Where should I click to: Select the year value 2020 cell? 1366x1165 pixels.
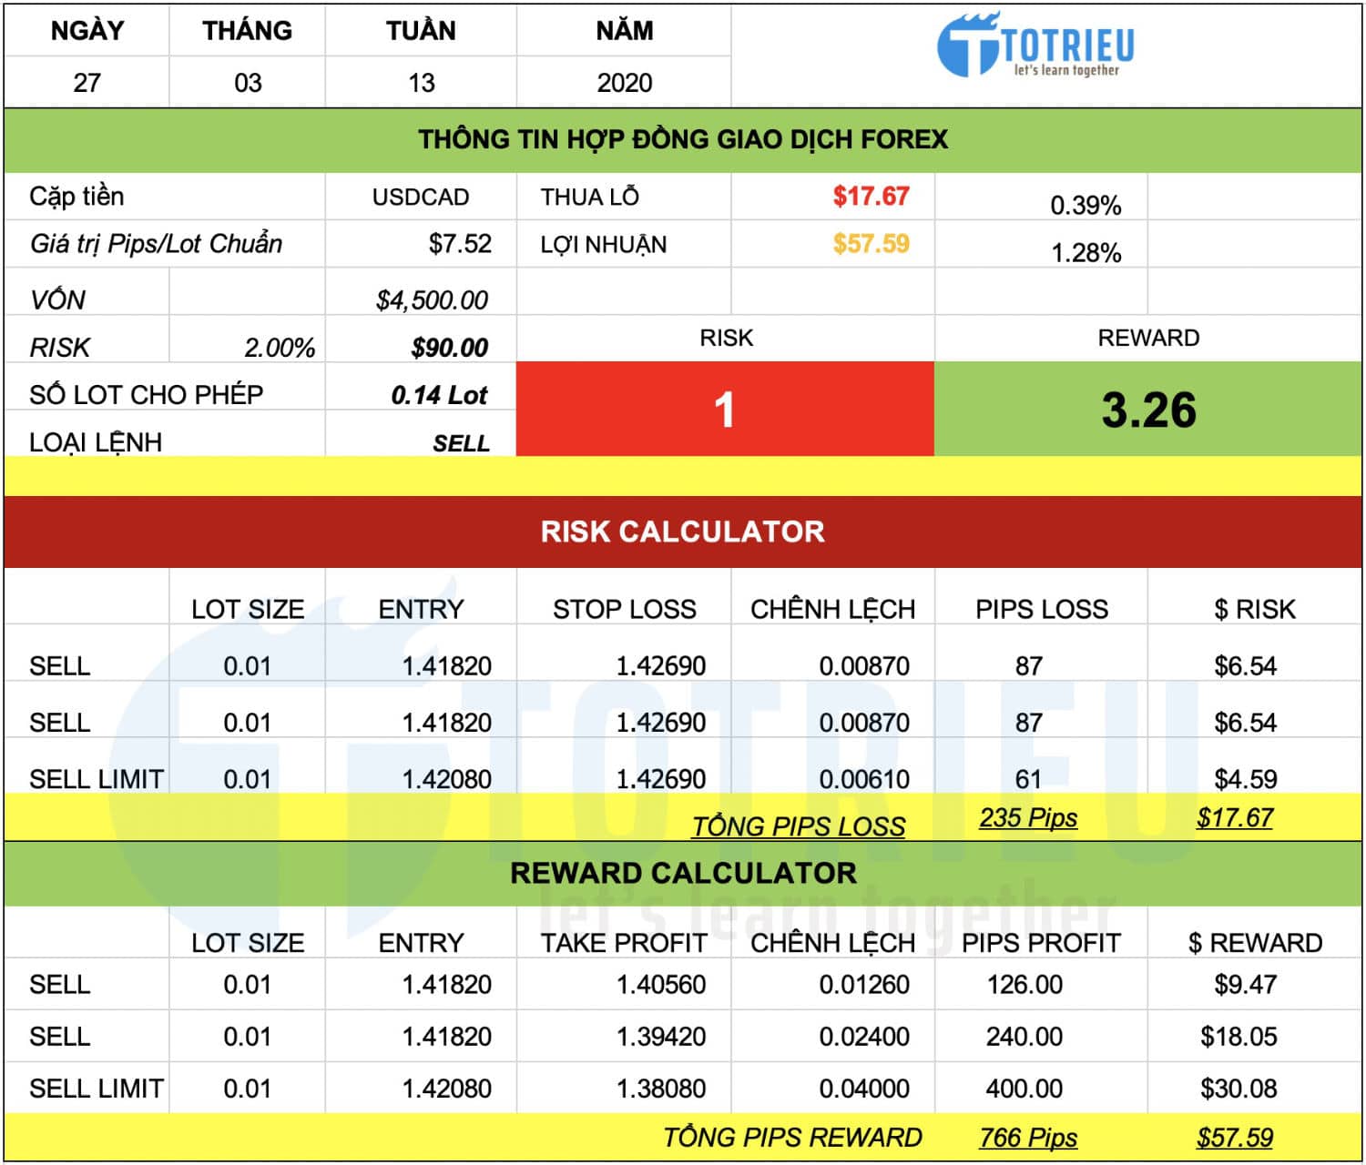click(624, 83)
